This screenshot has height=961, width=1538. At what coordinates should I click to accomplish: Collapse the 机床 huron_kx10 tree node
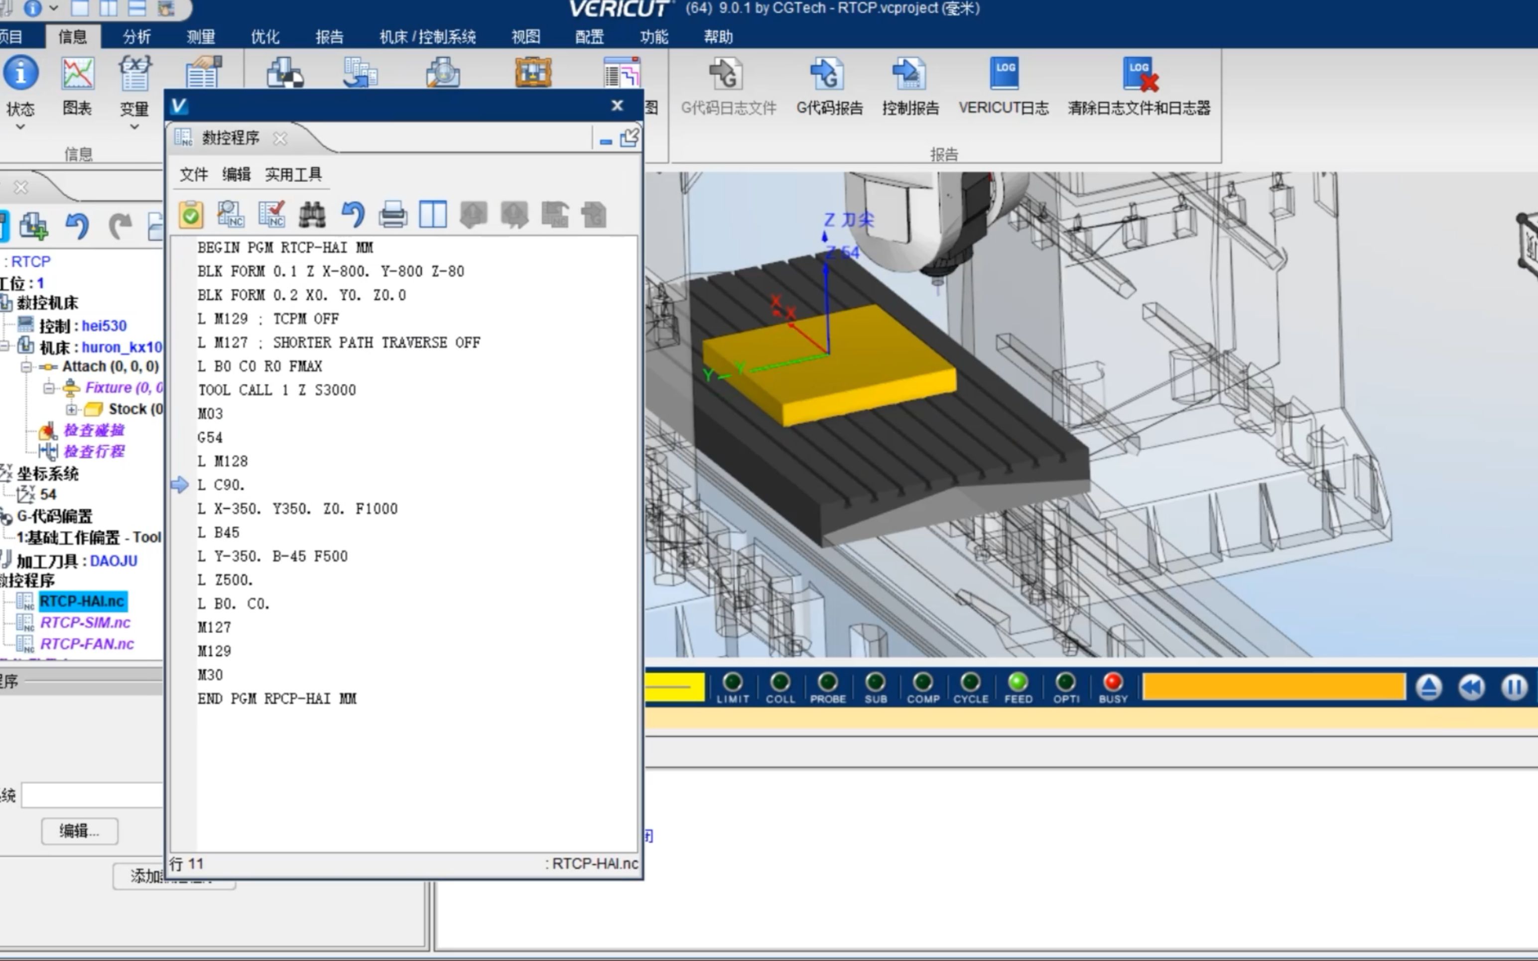(x=4, y=347)
